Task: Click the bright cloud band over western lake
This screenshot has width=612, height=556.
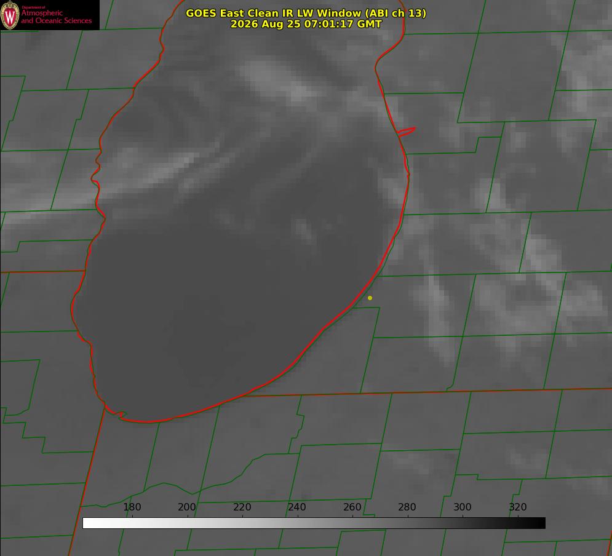Action: [x=156, y=172]
